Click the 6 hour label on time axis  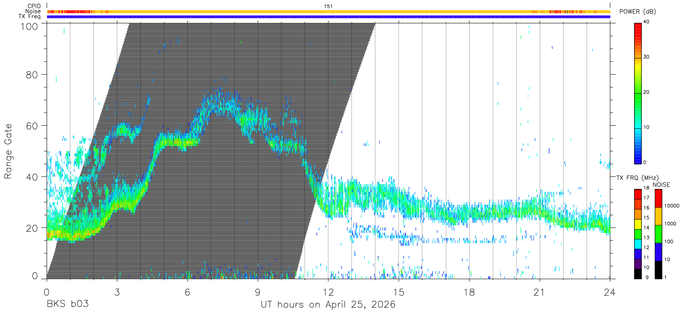187,292
